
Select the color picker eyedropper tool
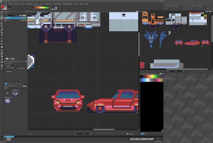point(2,38)
